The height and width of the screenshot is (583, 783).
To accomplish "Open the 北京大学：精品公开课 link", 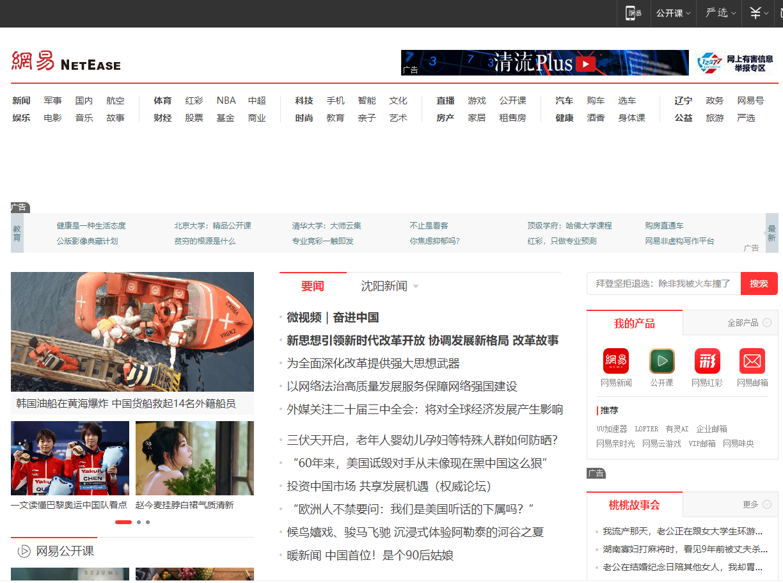I will click(212, 225).
